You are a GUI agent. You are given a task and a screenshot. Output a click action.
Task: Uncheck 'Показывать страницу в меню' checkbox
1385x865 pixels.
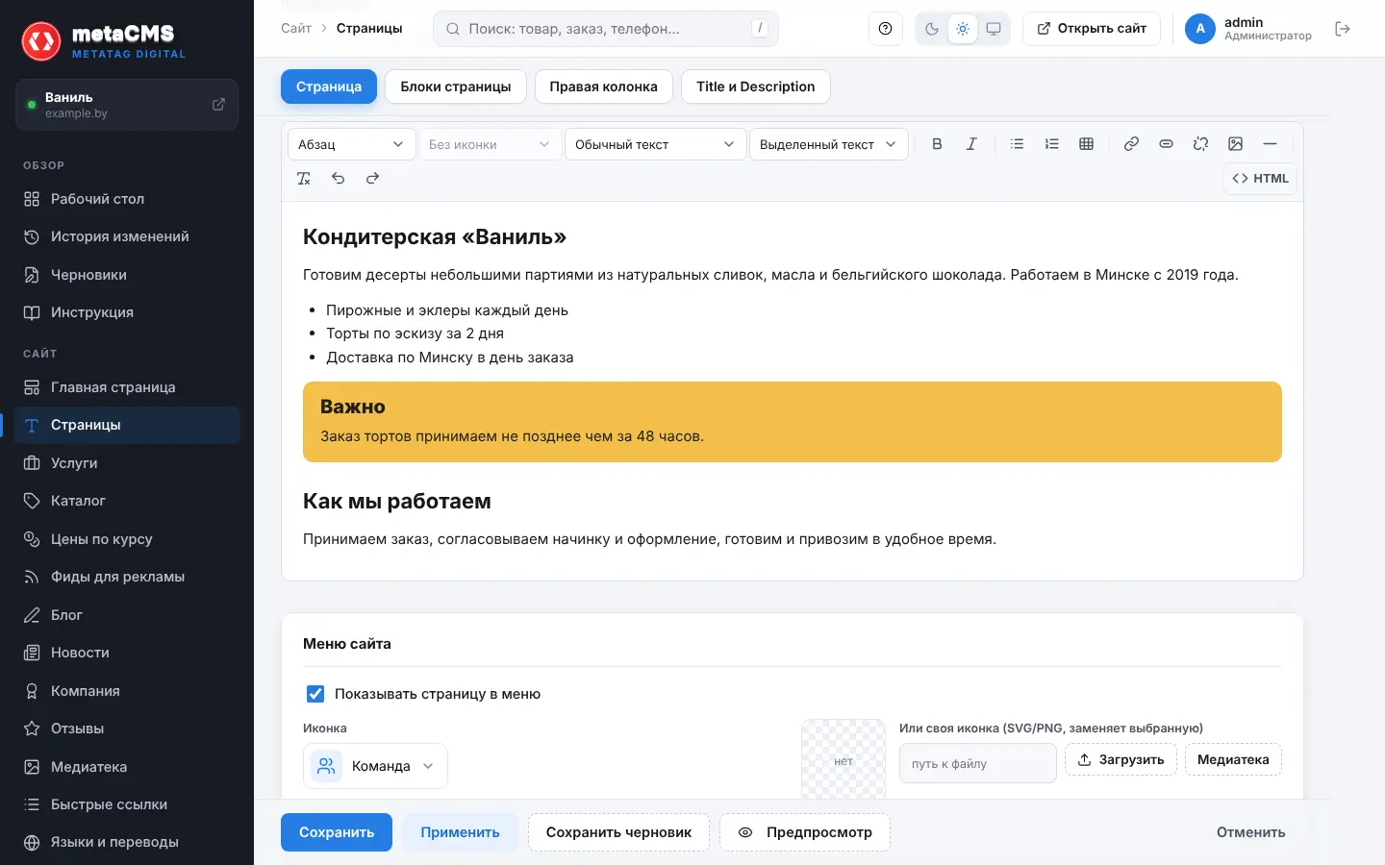315,694
